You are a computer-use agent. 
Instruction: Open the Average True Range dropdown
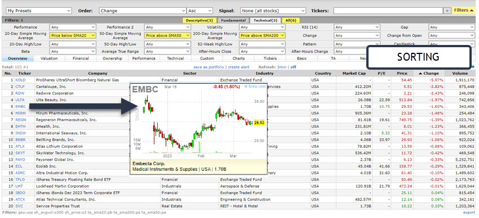point(168,52)
